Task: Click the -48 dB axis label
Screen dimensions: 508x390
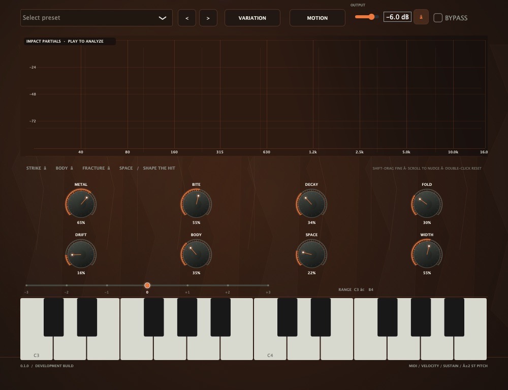Action: 33,94
